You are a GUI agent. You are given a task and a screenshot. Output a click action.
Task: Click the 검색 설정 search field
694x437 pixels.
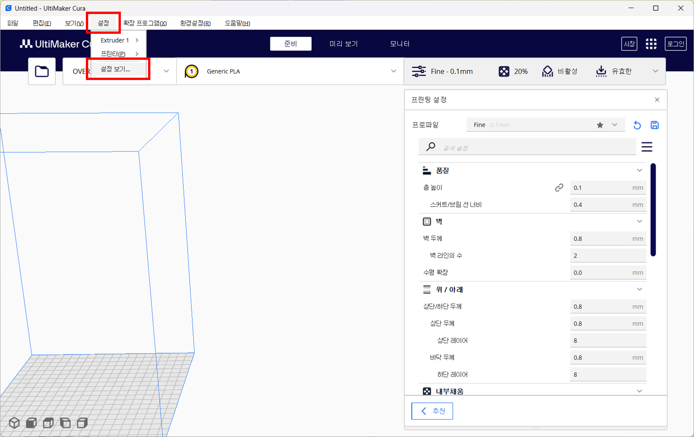527,147
